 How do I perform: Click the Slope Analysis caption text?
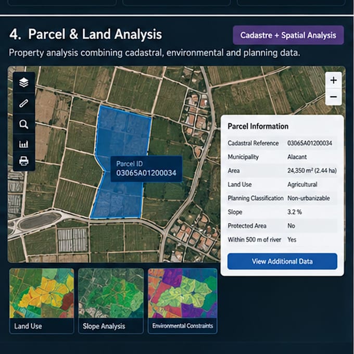click(104, 326)
